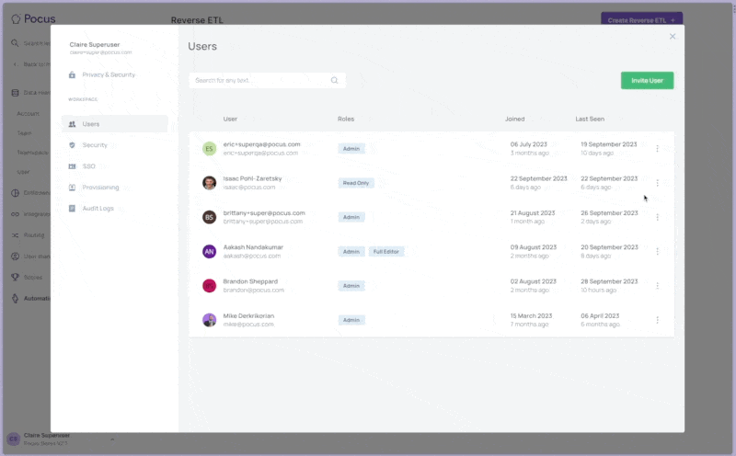This screenshot has height=456, width=736.
Task: Go to the SSO settings
Action: pyautogui.click(x=88, y=166)
